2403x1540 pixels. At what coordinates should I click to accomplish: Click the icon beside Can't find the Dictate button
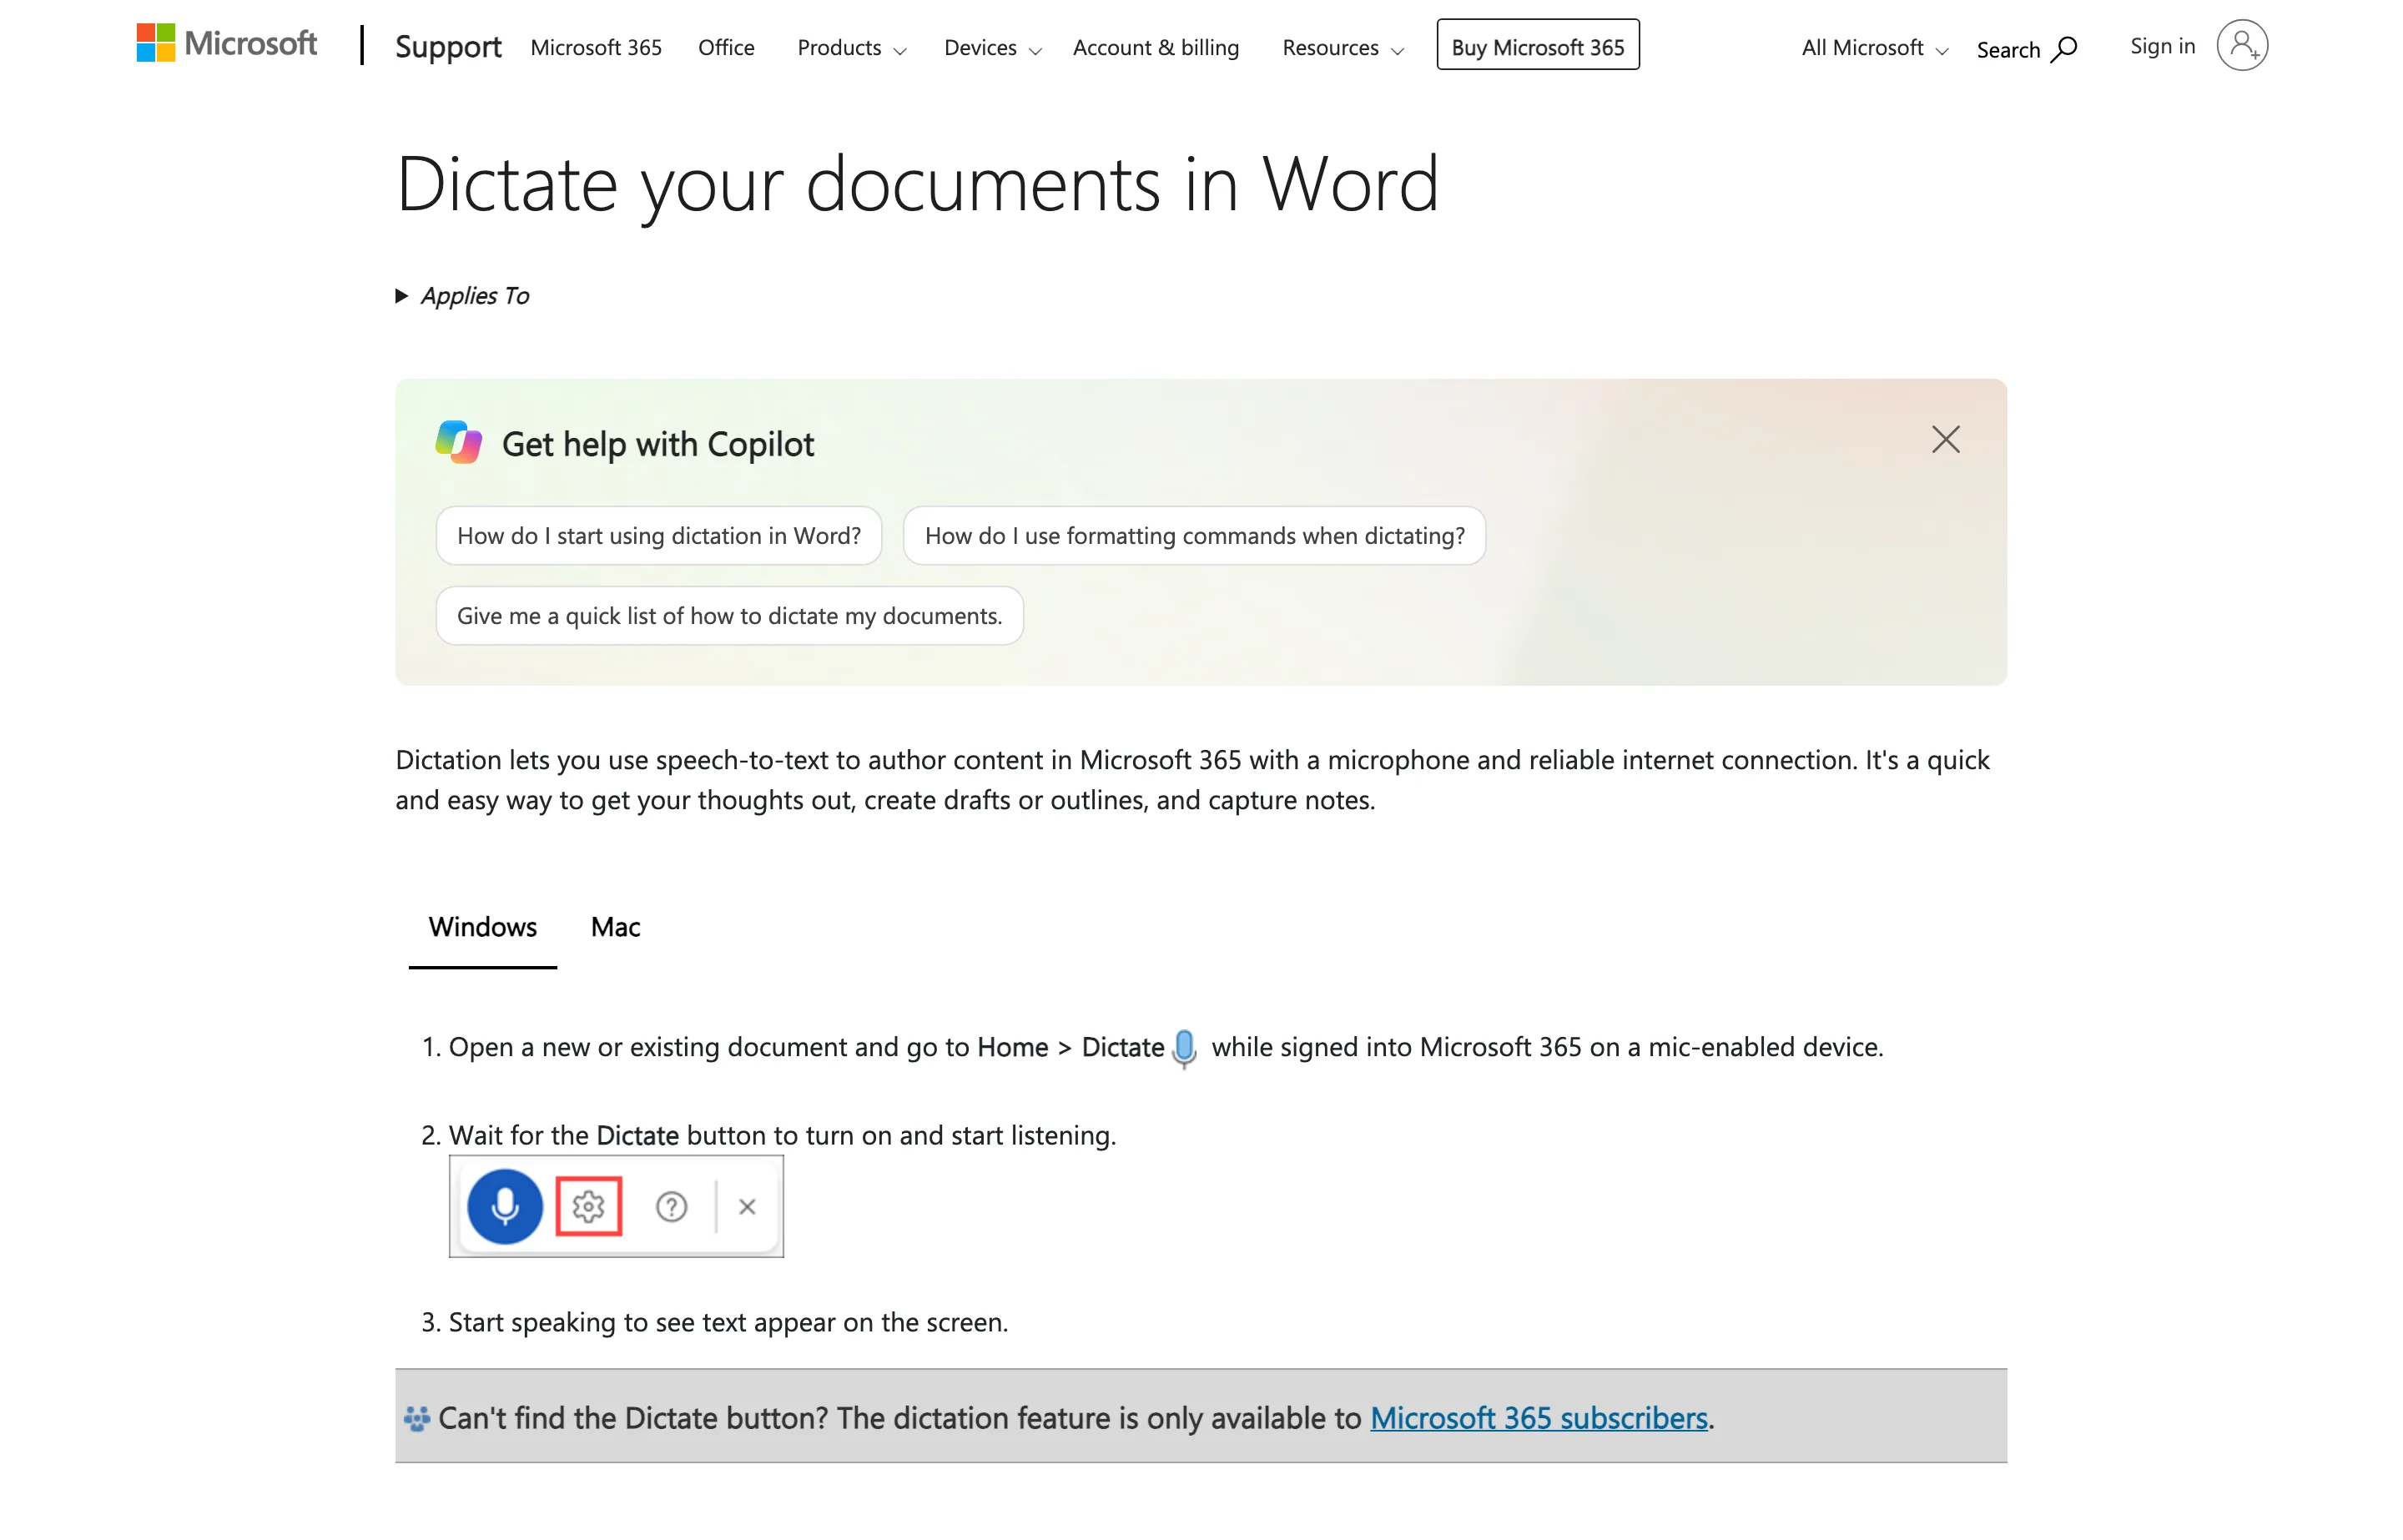pyautogui.click(x=416, y=1418)
